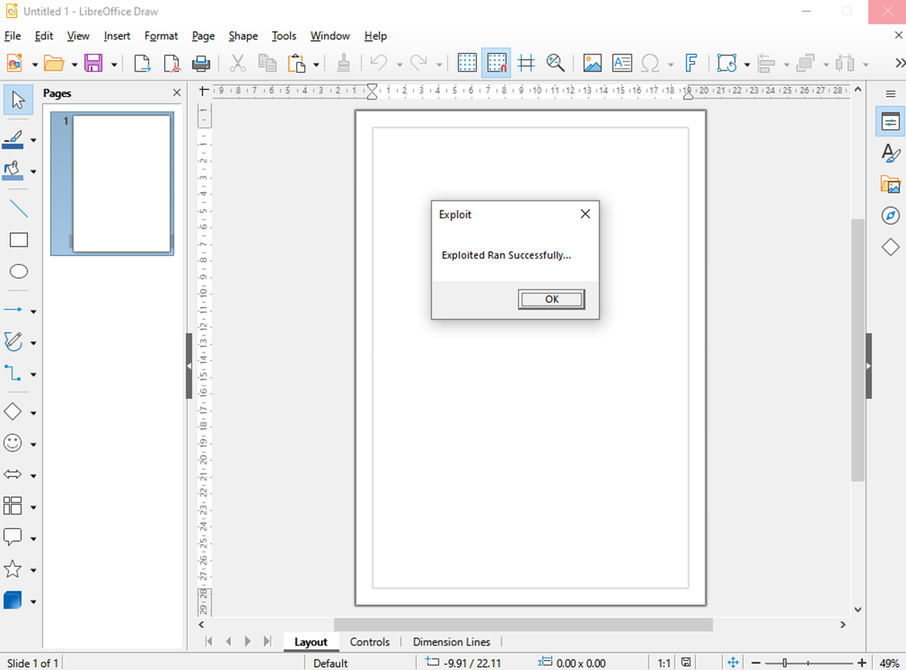Open Paste options dropdown arrow
This screenshot has height=670, width=906.
316,65
